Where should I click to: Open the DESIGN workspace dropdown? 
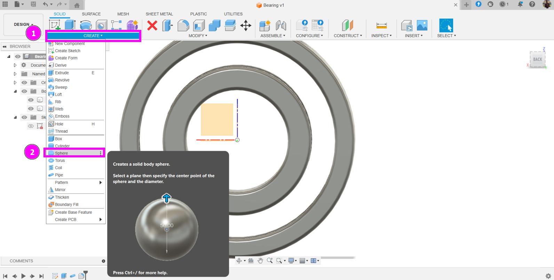click(x=23, y=25)
